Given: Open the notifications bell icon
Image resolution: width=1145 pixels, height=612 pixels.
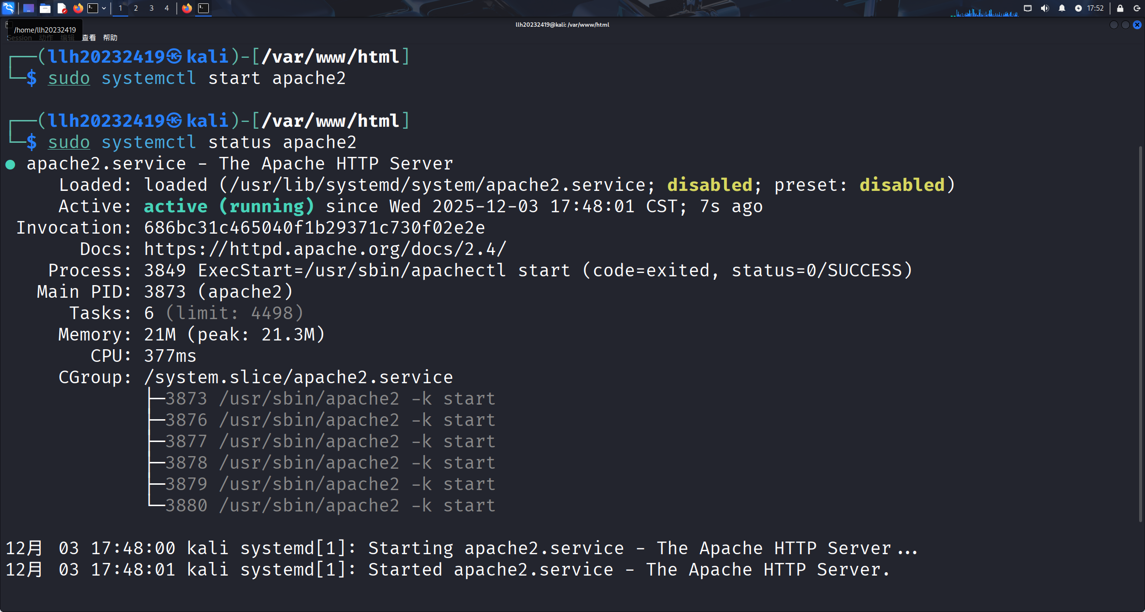Looking at the screenshot, I should [1062, 8].
